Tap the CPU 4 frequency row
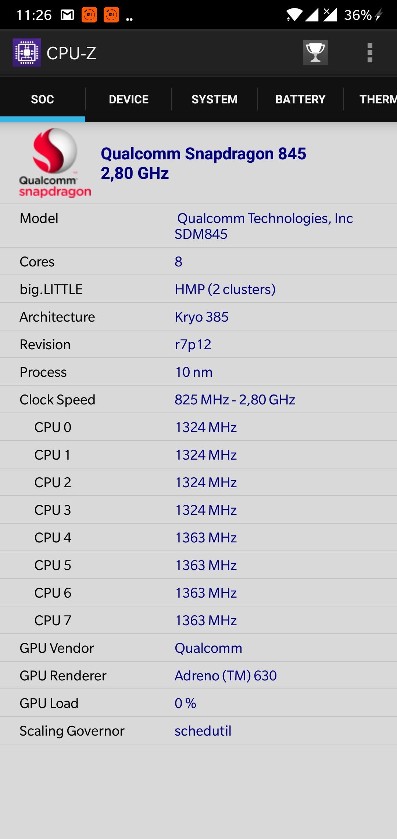This screenshot has height=839, width=397. point(198,538)
